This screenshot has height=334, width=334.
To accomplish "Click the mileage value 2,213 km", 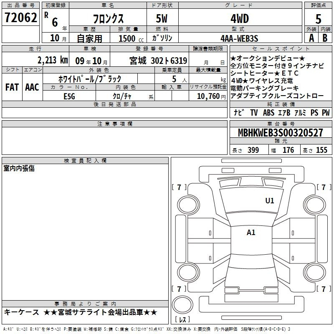I will pos(52,61).
